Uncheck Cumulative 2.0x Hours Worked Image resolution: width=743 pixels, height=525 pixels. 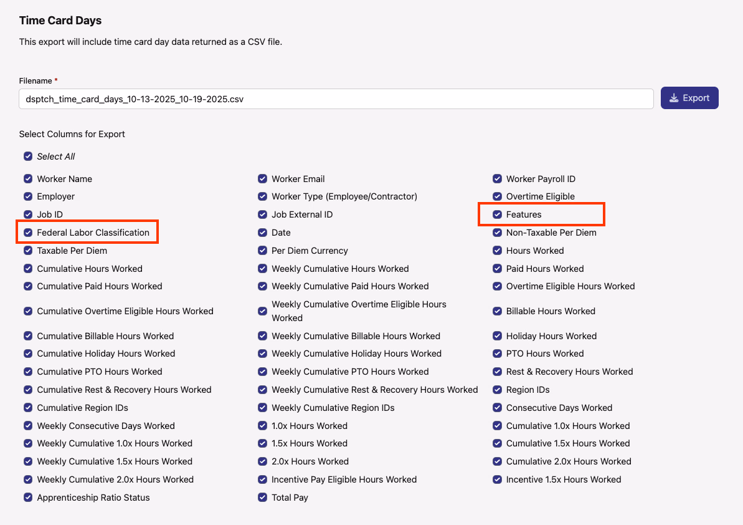point(497,461)
